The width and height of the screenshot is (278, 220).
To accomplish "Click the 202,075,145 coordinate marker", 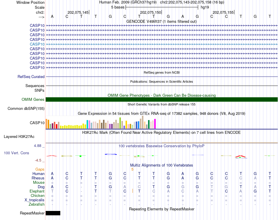I will (78, 12).
